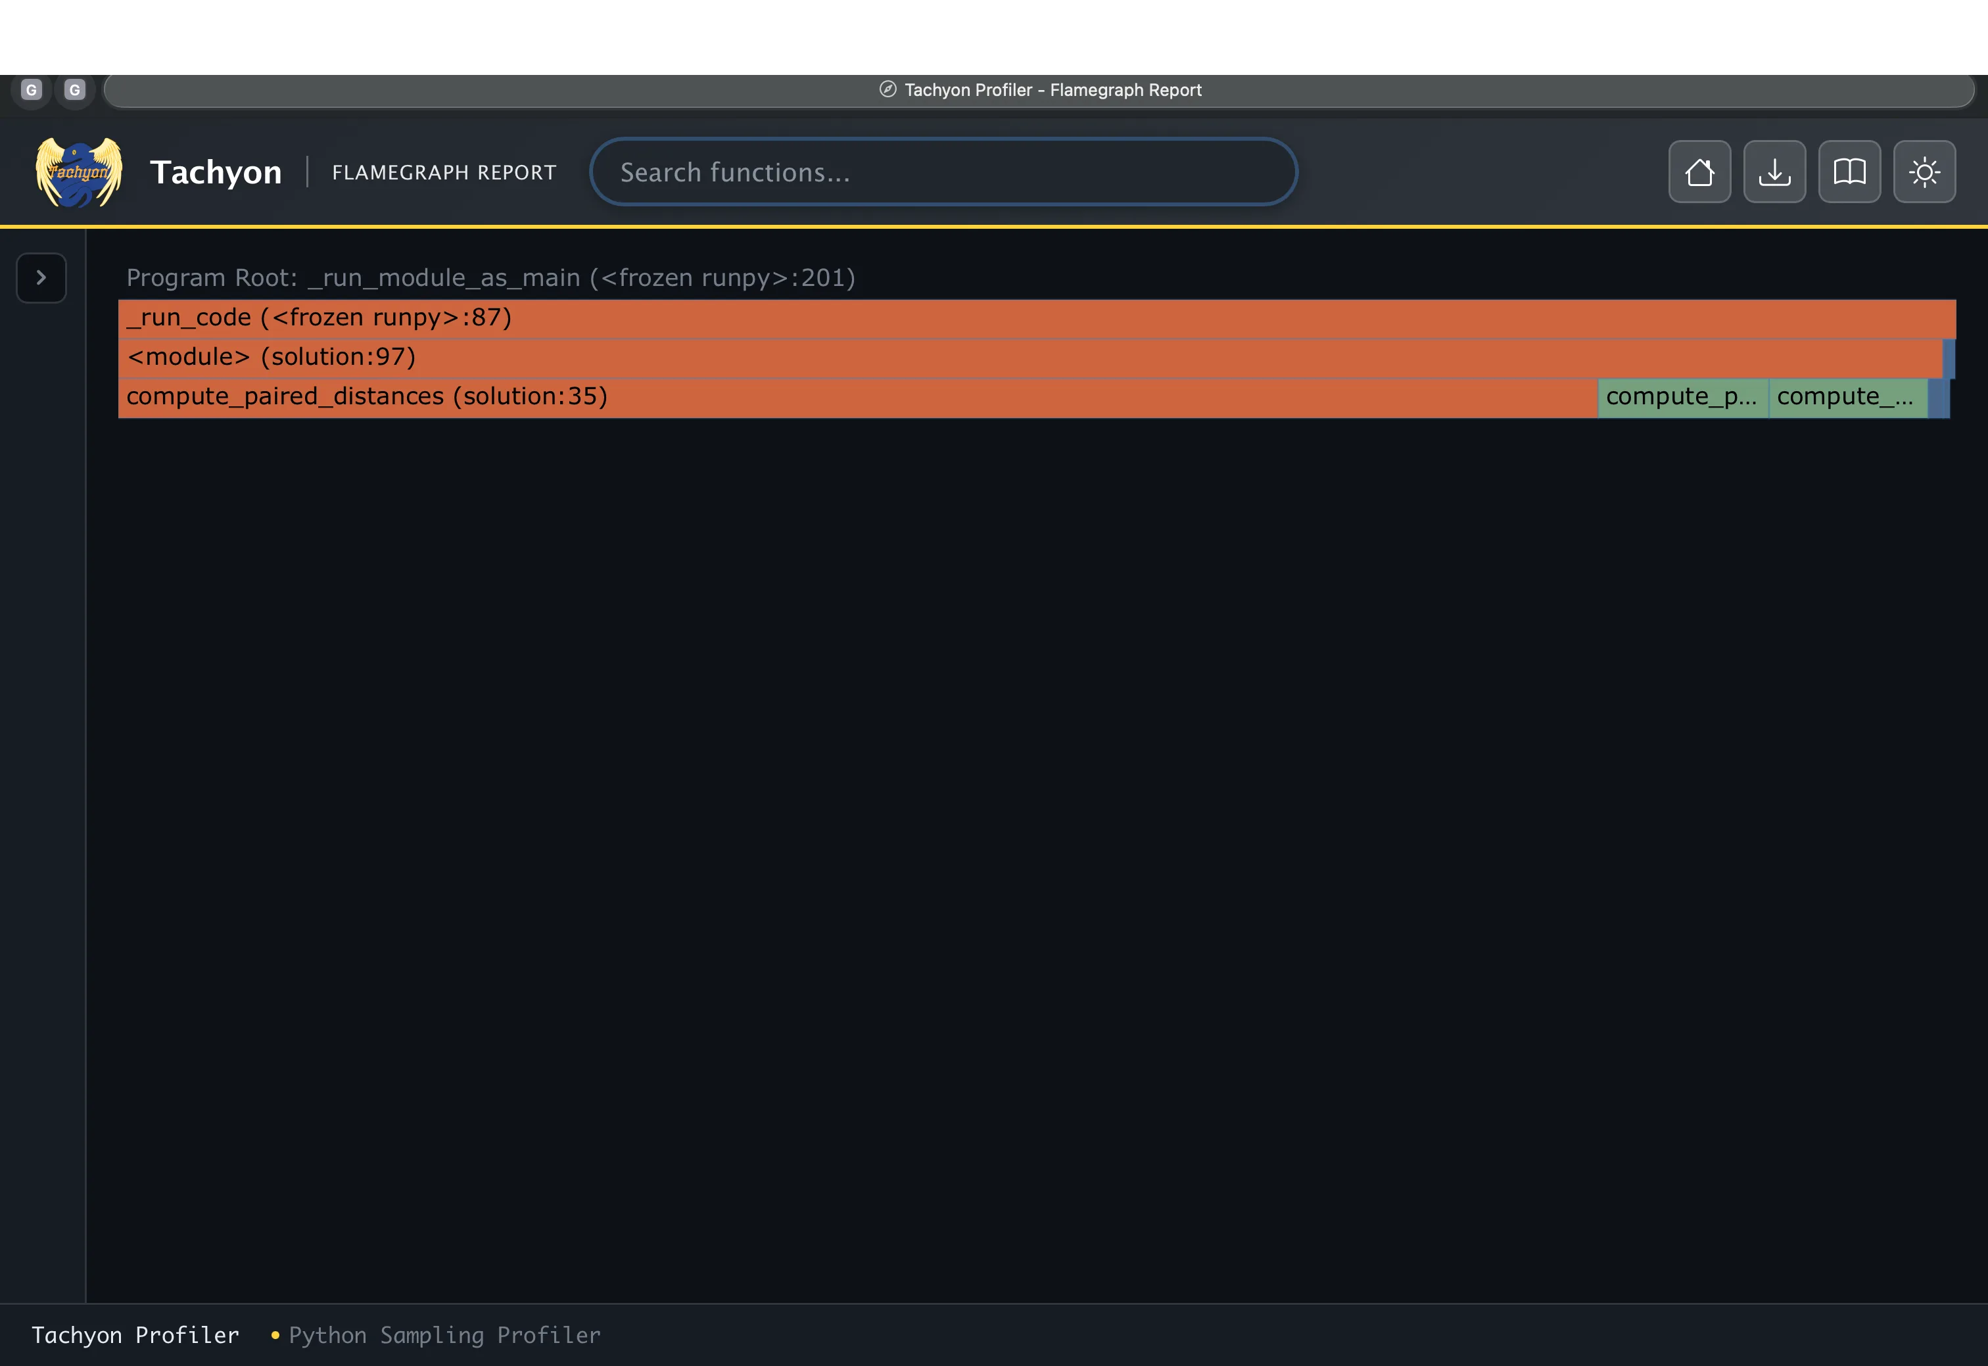Image resolution: width=1988 pixels, height=1366 pixels.
Task: Click the Tachyon title text
Action: (216, 172)
